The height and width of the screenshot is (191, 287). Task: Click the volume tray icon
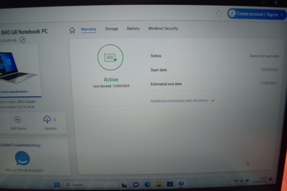pyautogui.click(x=241, y=181)
